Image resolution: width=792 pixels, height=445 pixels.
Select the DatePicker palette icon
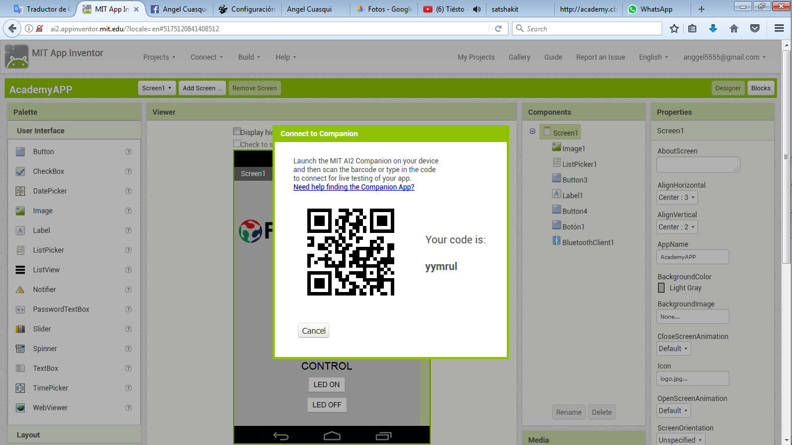(20, 191)
